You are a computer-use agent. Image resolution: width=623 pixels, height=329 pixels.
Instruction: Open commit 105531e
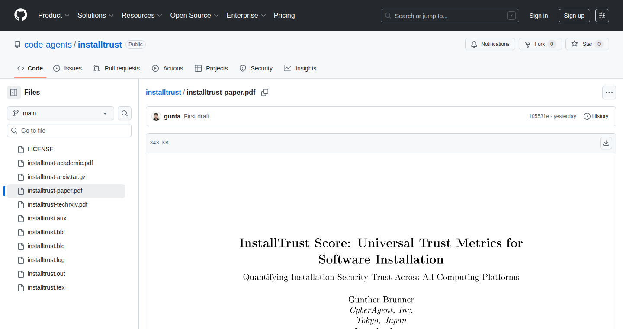[x=539, y=116]
